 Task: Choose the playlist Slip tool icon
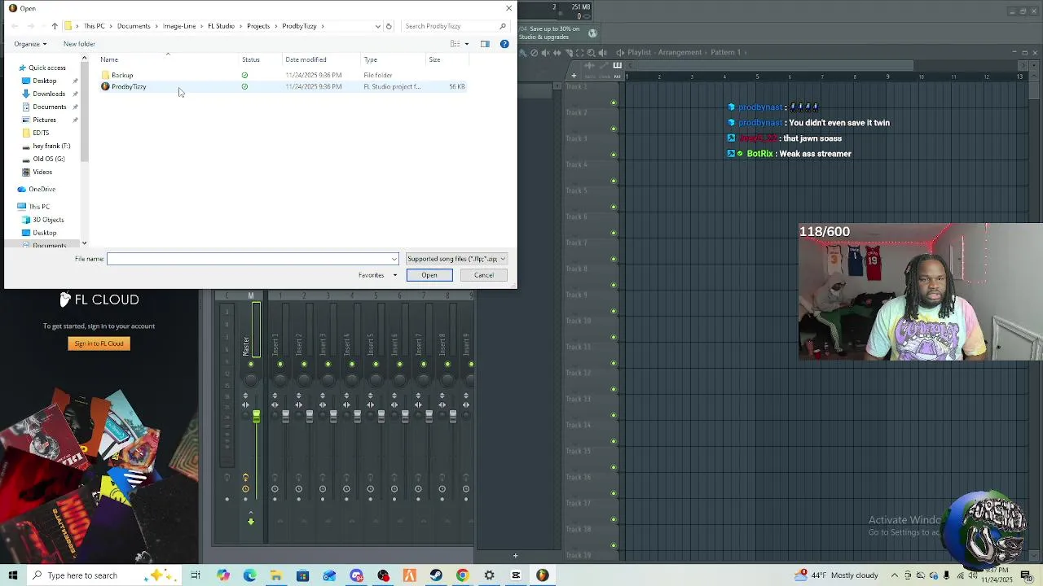(x=557, y=53)
